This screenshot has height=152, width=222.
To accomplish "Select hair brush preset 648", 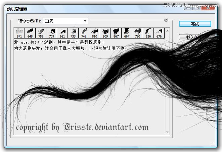I will point(30,33).
